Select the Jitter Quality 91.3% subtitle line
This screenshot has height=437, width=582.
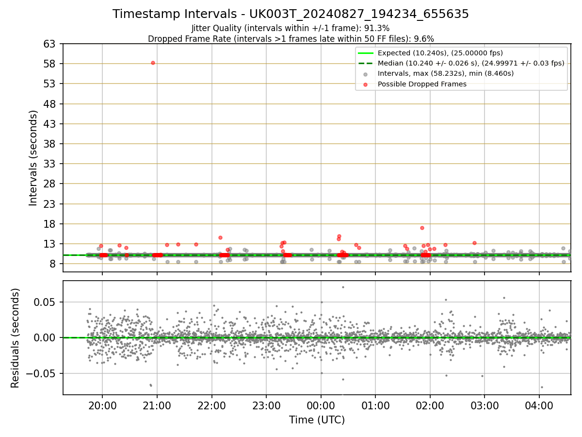[291, 28]
